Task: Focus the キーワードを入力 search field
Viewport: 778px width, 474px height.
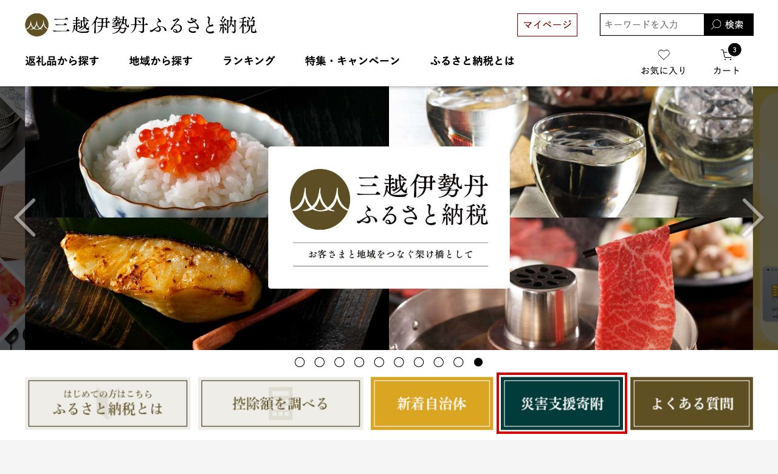Action: (652, 25)
